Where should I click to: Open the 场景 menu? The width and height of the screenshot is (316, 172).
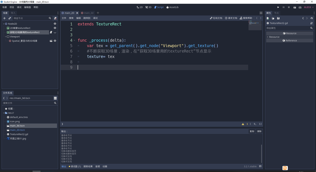[x=5, y=7]
